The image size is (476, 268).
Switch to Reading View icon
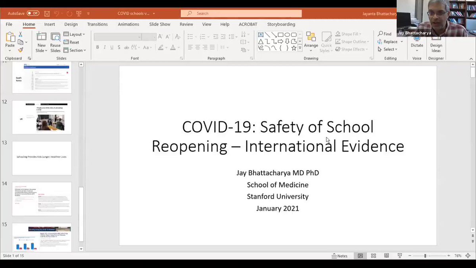click(387, 256)
